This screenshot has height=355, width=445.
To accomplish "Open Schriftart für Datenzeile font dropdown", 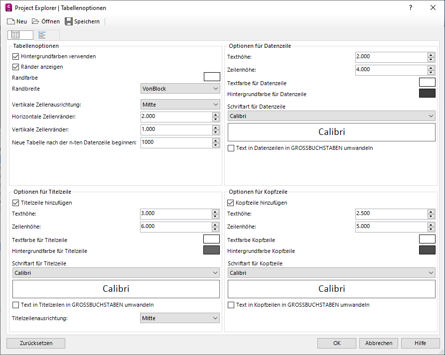I will coord(331,116).
